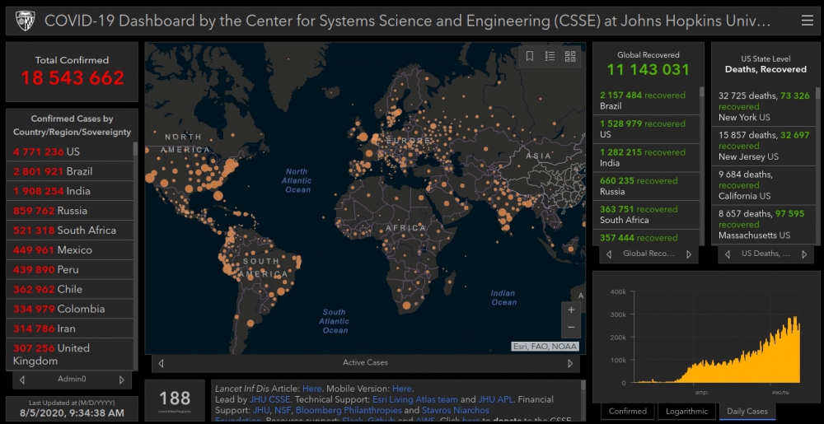Switch chart to Confirmed tab
This screenshot has height=424, width=824.
click(627, 411)
